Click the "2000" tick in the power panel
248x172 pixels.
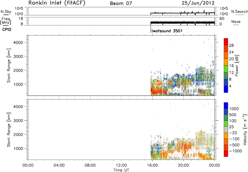click(x=18, y=70)
